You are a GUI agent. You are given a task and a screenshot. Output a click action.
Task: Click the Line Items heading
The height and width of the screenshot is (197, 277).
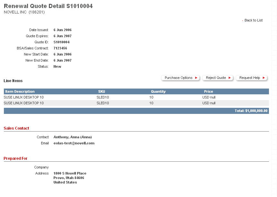(x=13, y=81)
